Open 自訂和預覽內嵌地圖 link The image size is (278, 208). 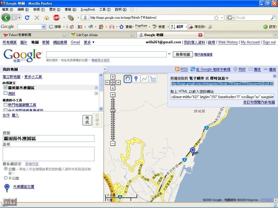(x=259, y=102)
